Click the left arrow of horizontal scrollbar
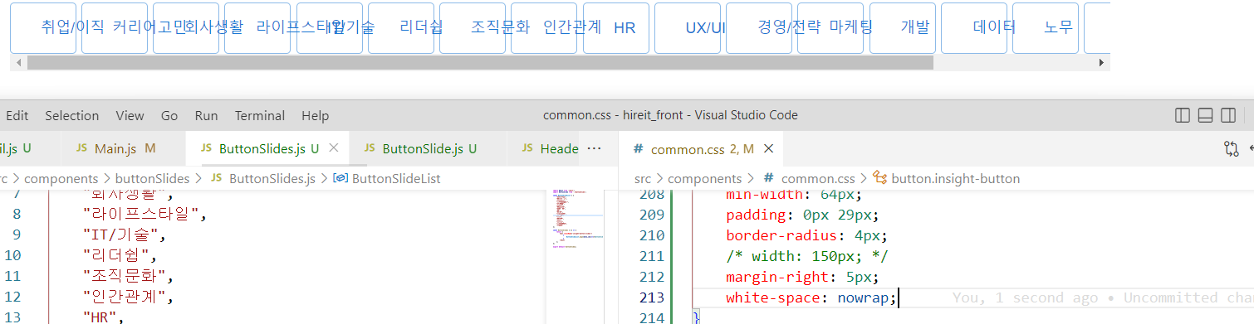 pyautogui.click(x=18, y=62)
